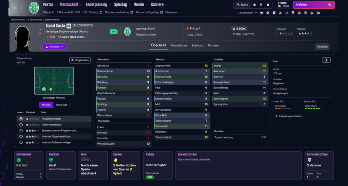The height and width of the screenshot is (186, 348).
Task: Click the right-back position dot on the pitch
Action: 44,90
